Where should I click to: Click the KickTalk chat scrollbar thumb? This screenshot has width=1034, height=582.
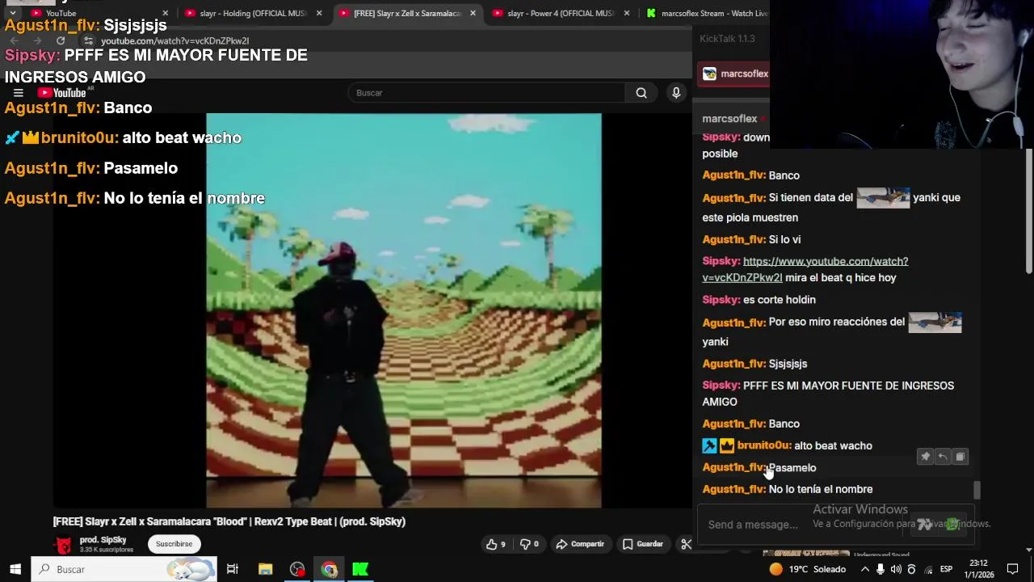click(x=977, y=490)
